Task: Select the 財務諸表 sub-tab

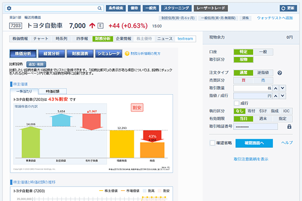Action: pos(80,54)
